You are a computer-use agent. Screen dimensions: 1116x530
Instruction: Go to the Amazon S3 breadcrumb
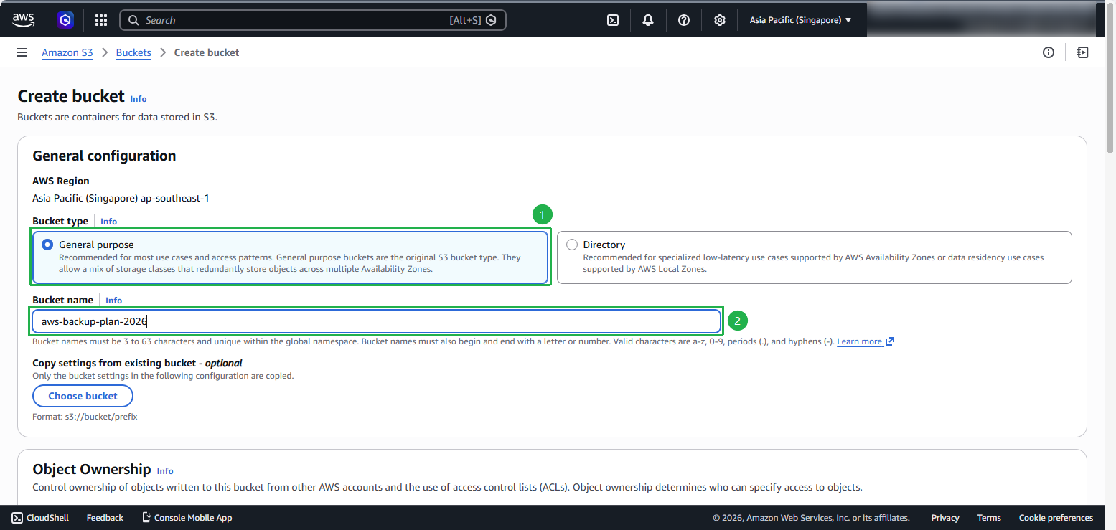click(x=67, y=52)
